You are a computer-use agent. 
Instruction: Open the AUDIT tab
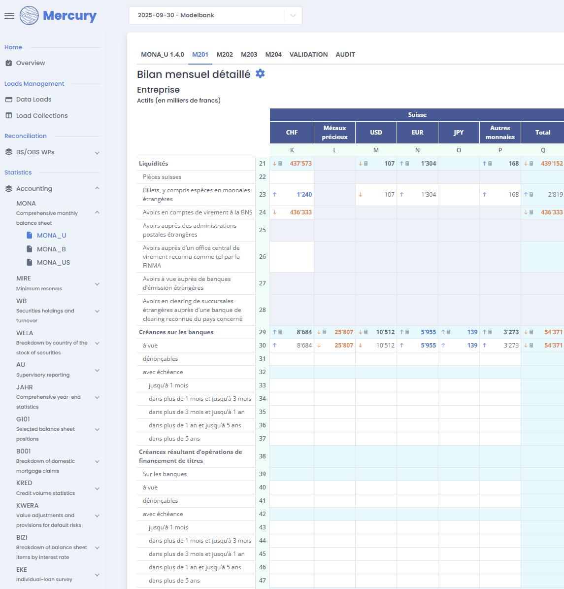point(345,55)
